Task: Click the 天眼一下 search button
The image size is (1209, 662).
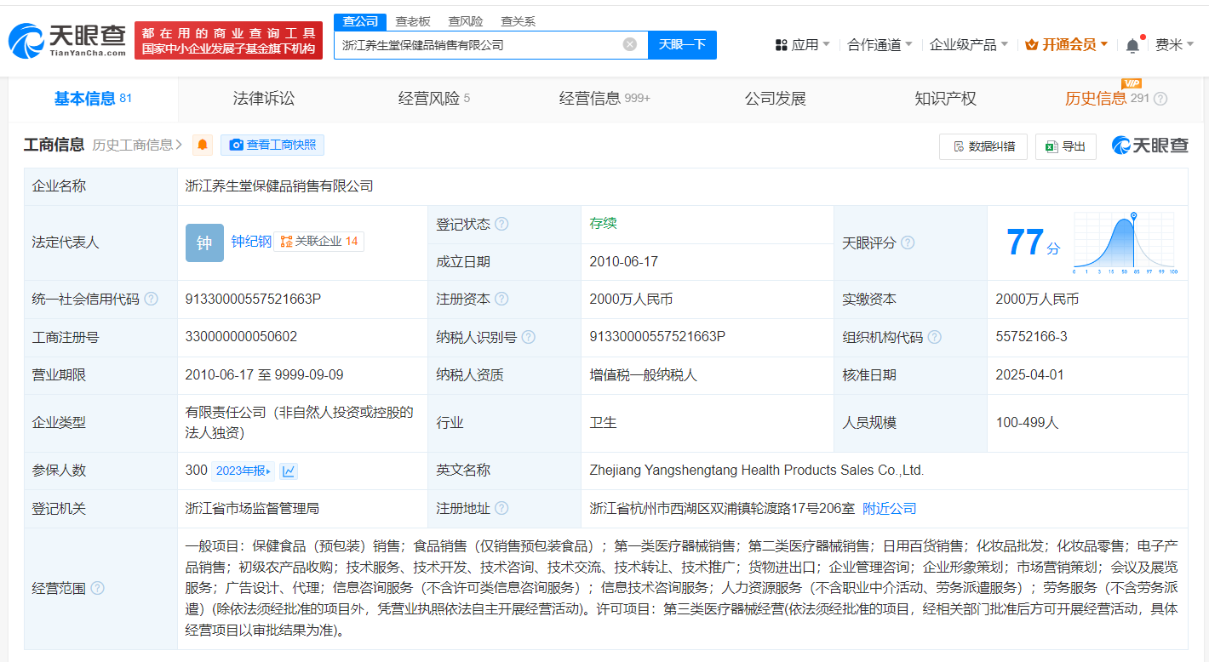Action: (x=682, y=44)
